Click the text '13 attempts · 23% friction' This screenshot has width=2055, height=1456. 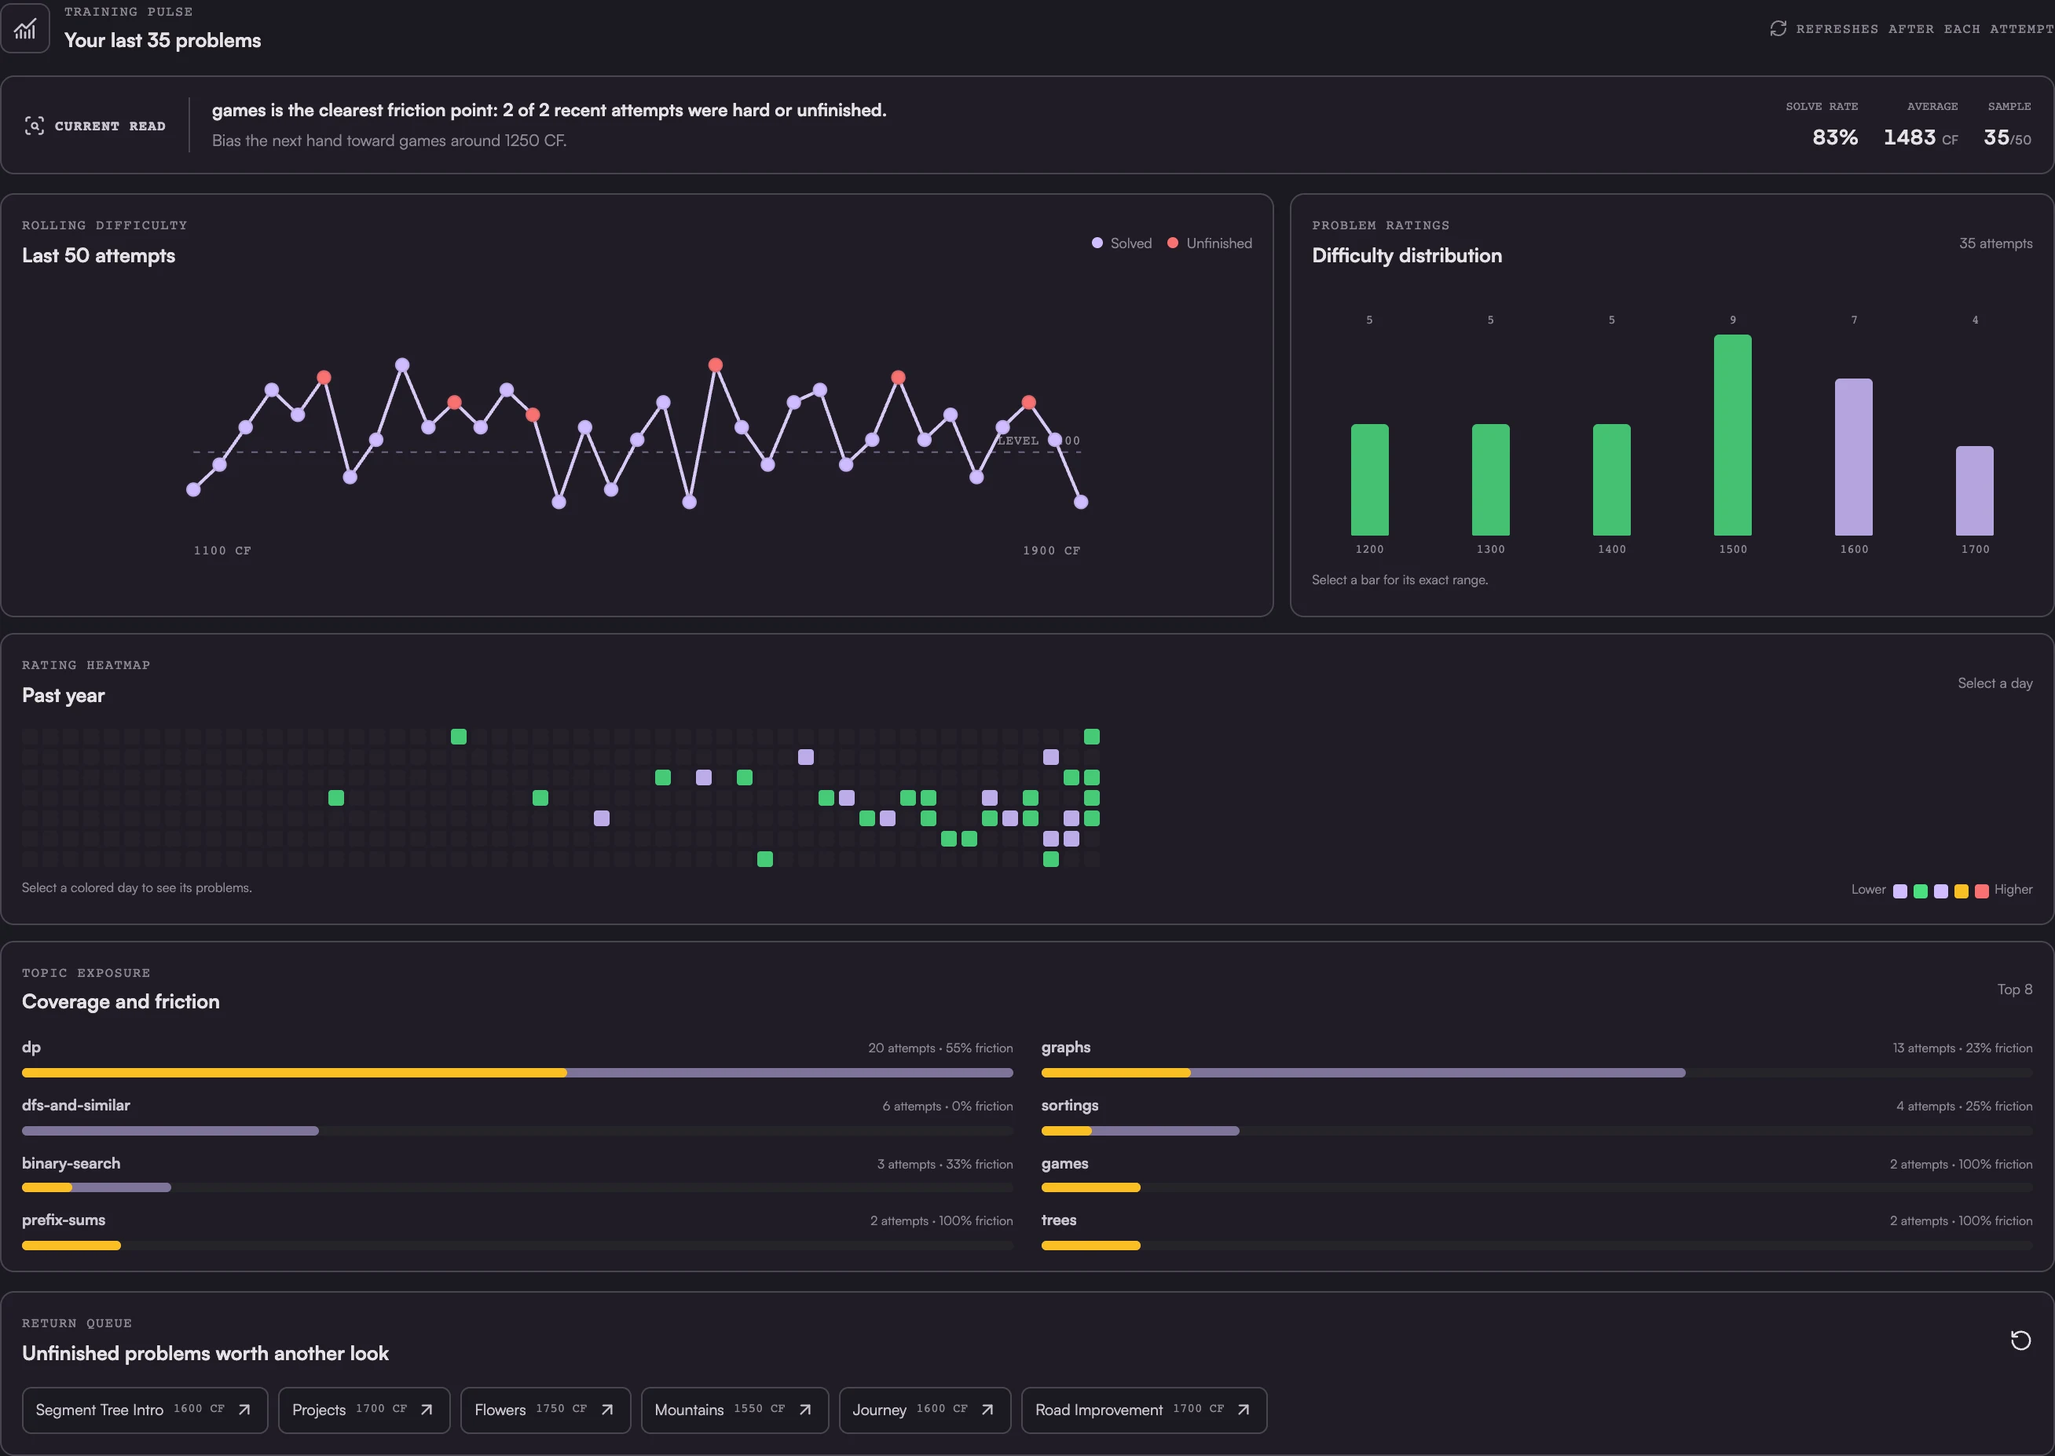point(1962,1048)
